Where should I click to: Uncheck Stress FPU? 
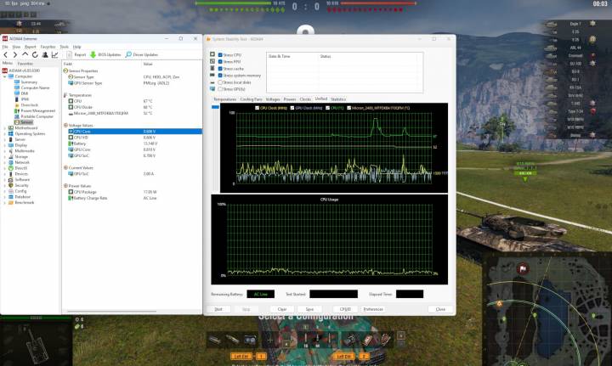coord(220,62)
